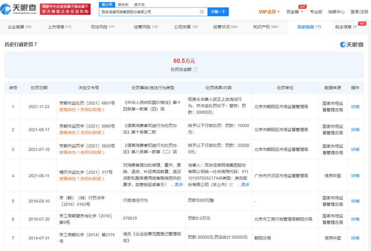The image size is (371, 251).
Task: Open the 司法风险 tab
Action: coord(103,27)
